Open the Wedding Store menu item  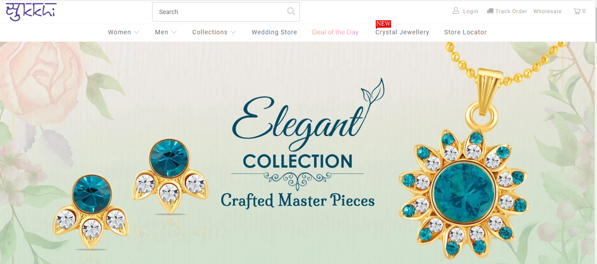pyautogui.click(x=274, y=32)
